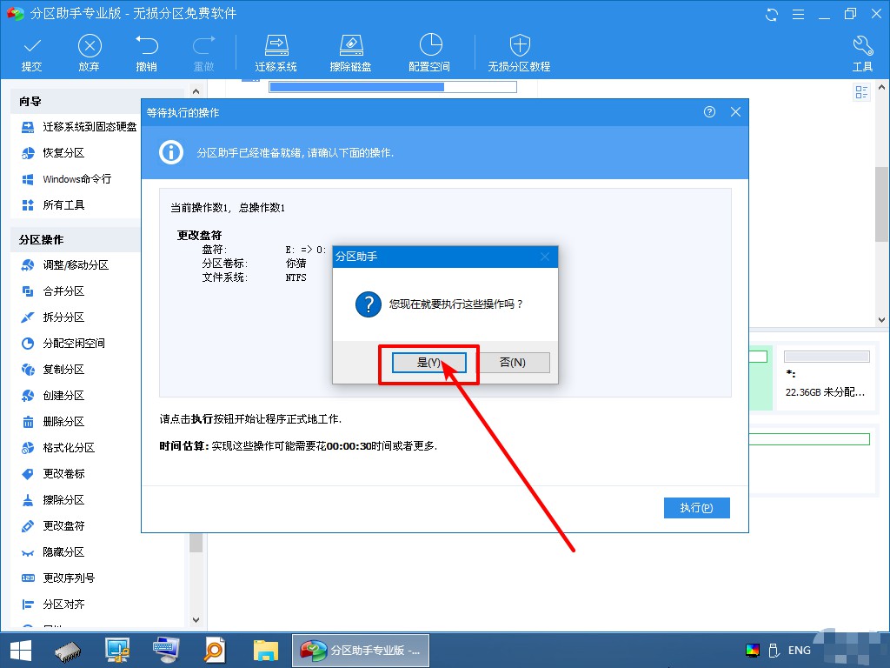Screen dimensions: 890x668
Task: Open the 工具 tools menu
Action: (x=862, y=53)
